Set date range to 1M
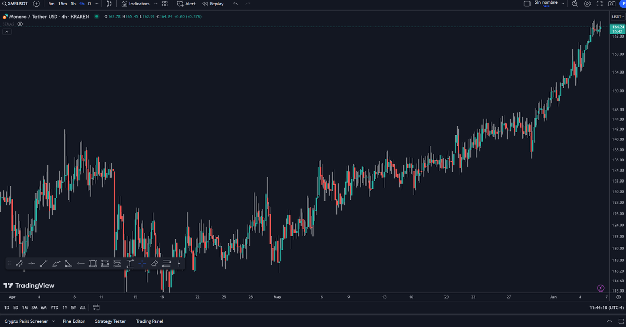The width and height of the screenshot is (626, 327). click(x=25, y=308)
